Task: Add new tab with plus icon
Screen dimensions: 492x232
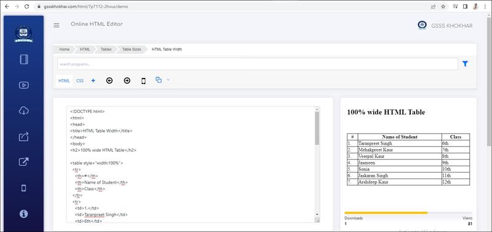Action: (x=93, y=80)
